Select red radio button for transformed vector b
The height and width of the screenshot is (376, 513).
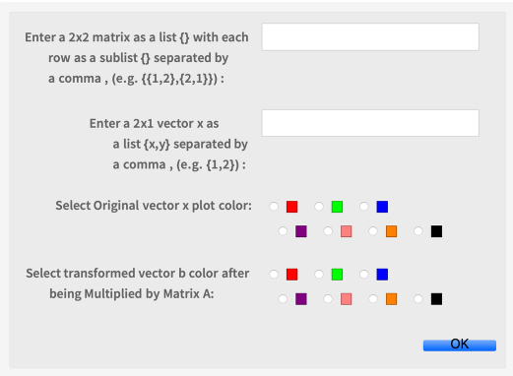pyautogui.click(x=274, y=274)
